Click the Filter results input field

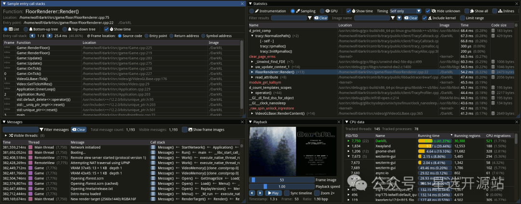tap(288, 18)
